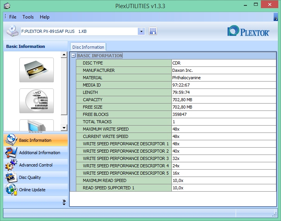281x221 pixels.
Task: Collapse the BASIC INFORMATION group
Action: 73,56
